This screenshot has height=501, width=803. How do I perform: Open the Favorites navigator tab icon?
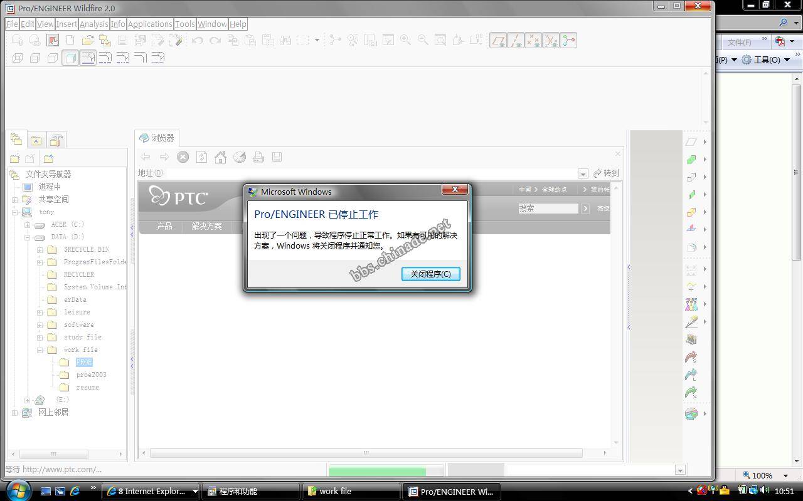36,140
